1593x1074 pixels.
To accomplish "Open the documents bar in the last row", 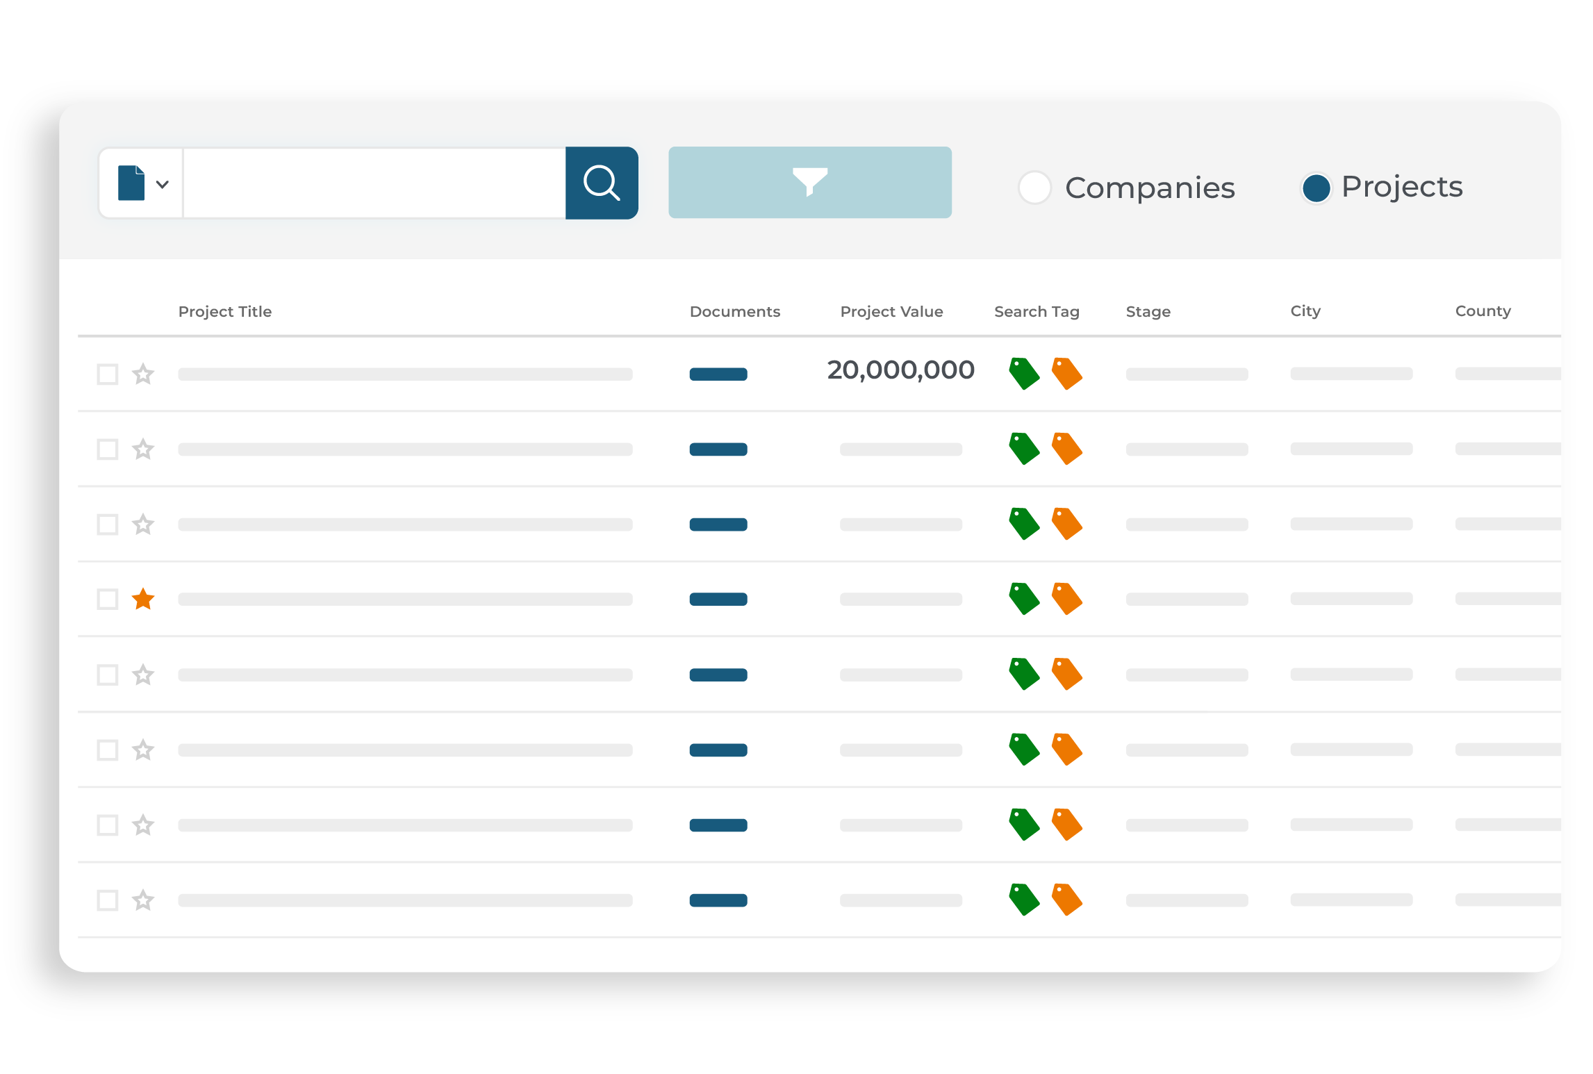I will (x=718, y=900).
